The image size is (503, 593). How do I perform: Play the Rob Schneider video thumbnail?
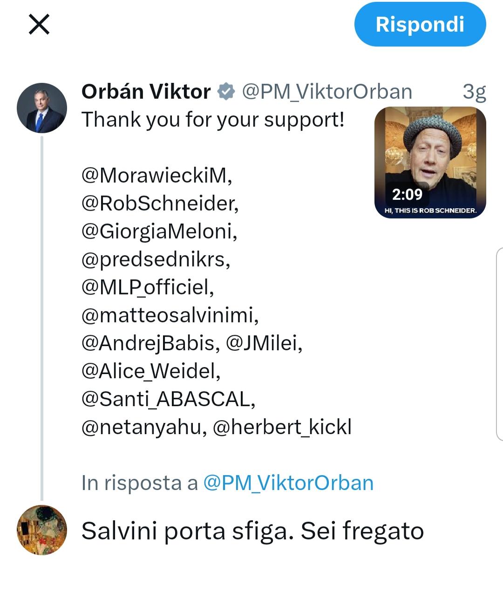coord(430,162)
